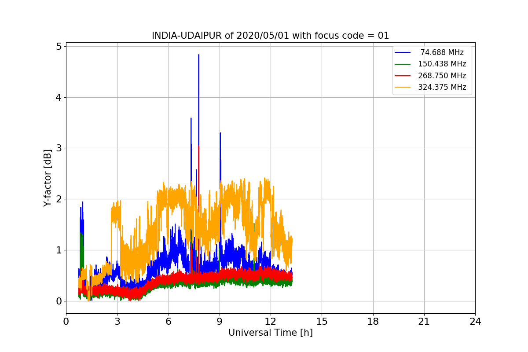Screen dimensions: 528x352
Task: Click the red legend line swatch
Action: (403, 76)
